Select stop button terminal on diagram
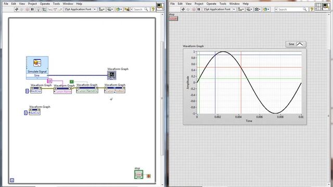 (138, 175)
